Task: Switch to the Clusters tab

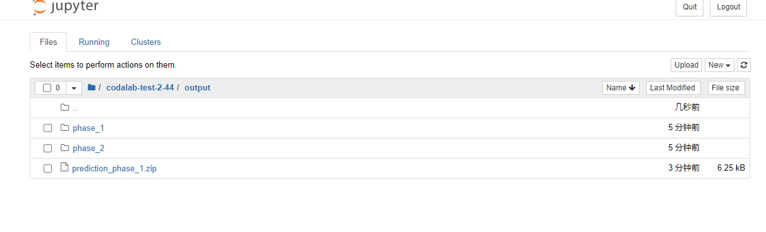Action: (x=146, y=42)
